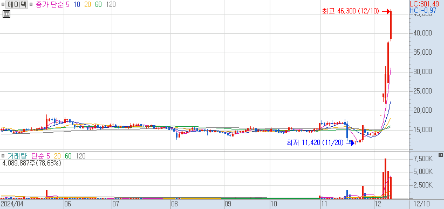Click the 20,000 price axis label

(x=422, y=111)
